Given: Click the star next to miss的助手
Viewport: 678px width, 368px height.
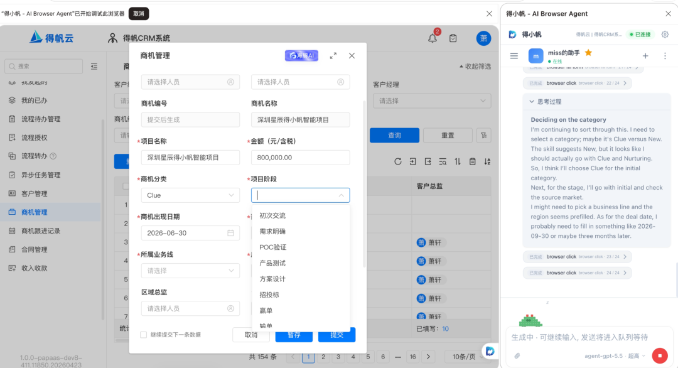Looking at the screenshot, I should point(588,52).
